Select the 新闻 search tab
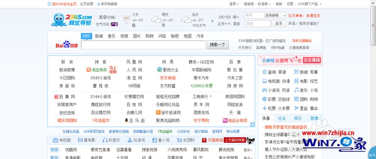Screen dimensions: 376x159 tap(99, 36)
